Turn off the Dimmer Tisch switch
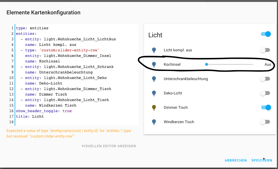The height and width of the screenshot is (169, 278). (266, 107)
